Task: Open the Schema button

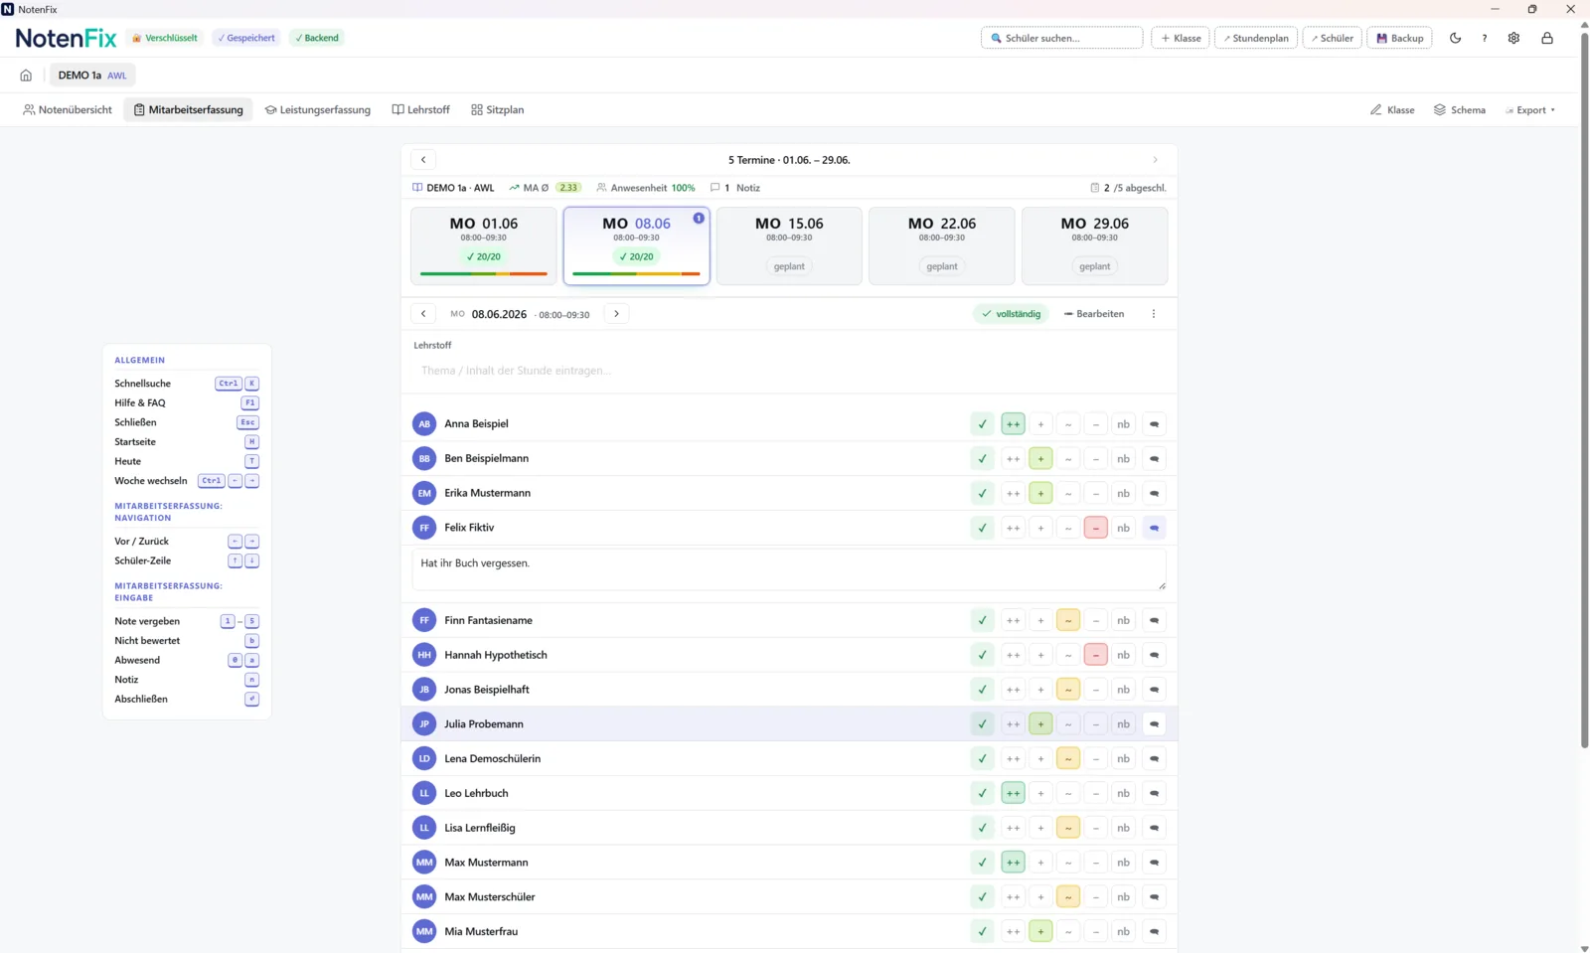Action: 1460,110
